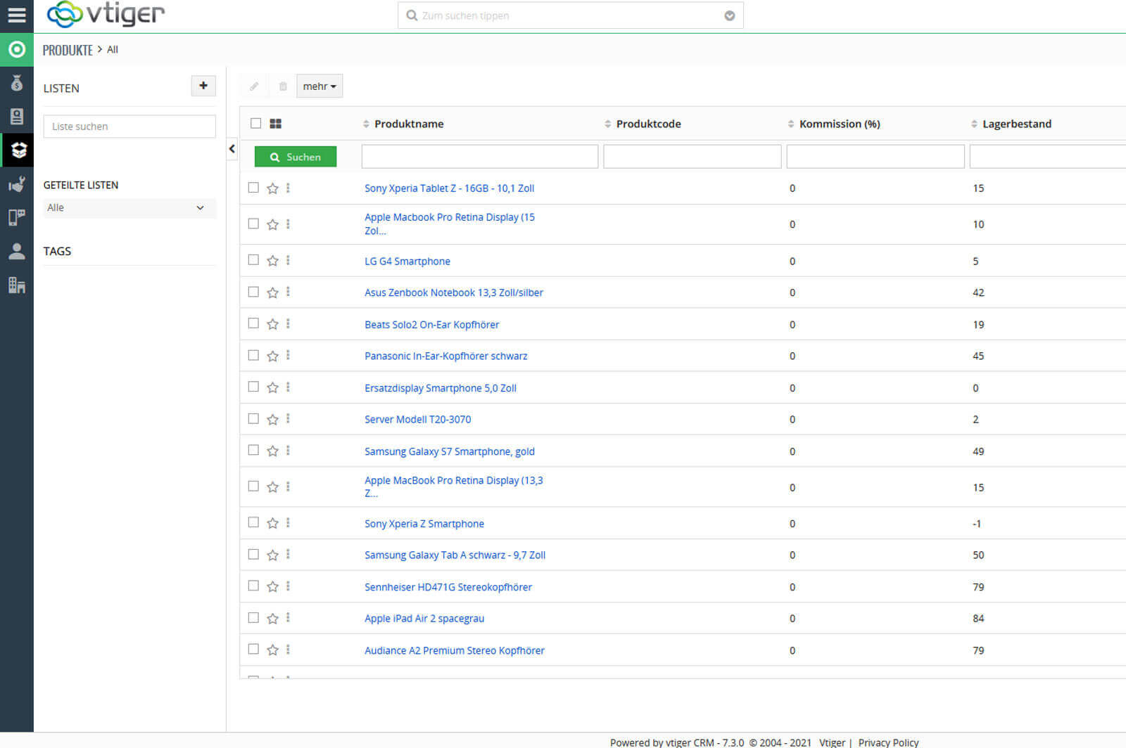This screenshot has width=1126, height=748.
Task: Click the money bag sidebar icon
Action: 17,83
